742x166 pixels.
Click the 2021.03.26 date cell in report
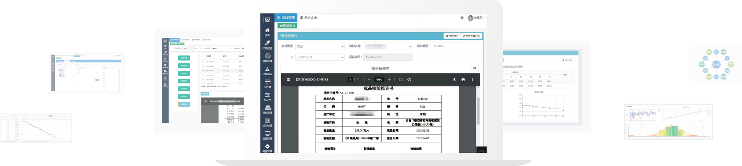pos(423,130)
